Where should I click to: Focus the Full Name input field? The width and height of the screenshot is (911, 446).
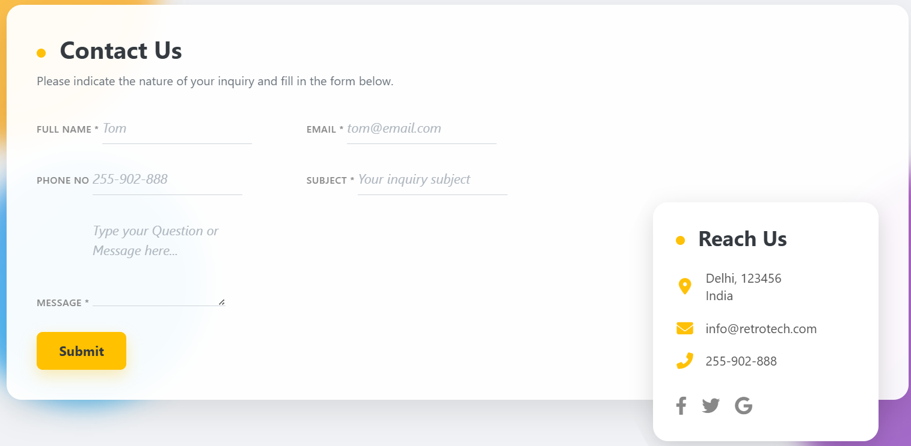[177, 129]
